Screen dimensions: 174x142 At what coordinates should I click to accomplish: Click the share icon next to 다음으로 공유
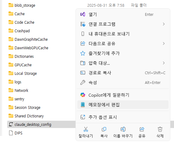[83, 43]
